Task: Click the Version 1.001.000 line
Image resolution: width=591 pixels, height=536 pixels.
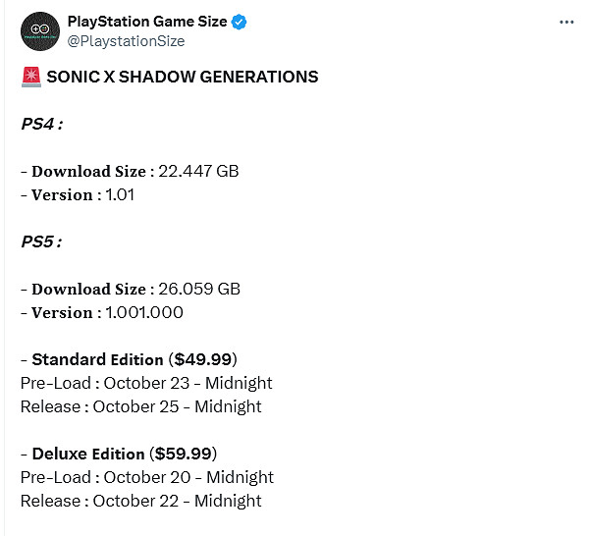Action: click(x=102, y=312)
